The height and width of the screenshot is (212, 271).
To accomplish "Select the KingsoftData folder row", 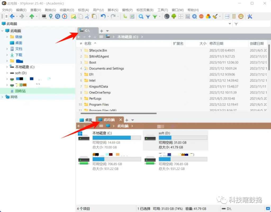I will tap(172, 86).
